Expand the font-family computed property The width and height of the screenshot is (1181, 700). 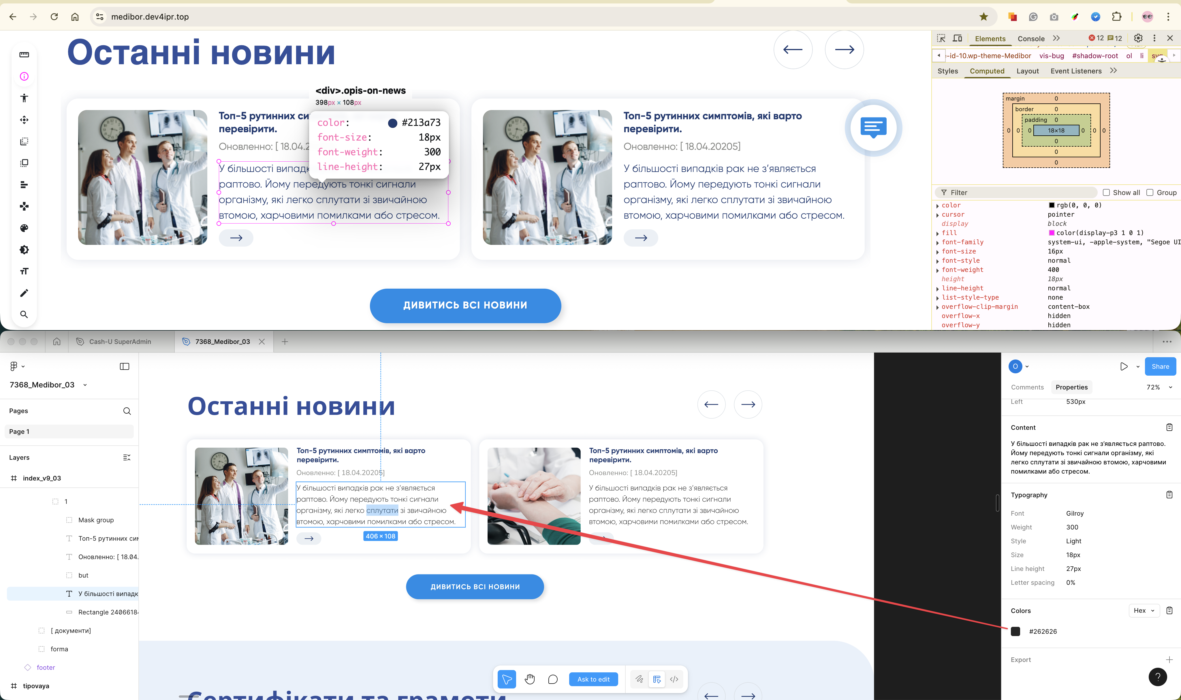click(x=937, y=243)
